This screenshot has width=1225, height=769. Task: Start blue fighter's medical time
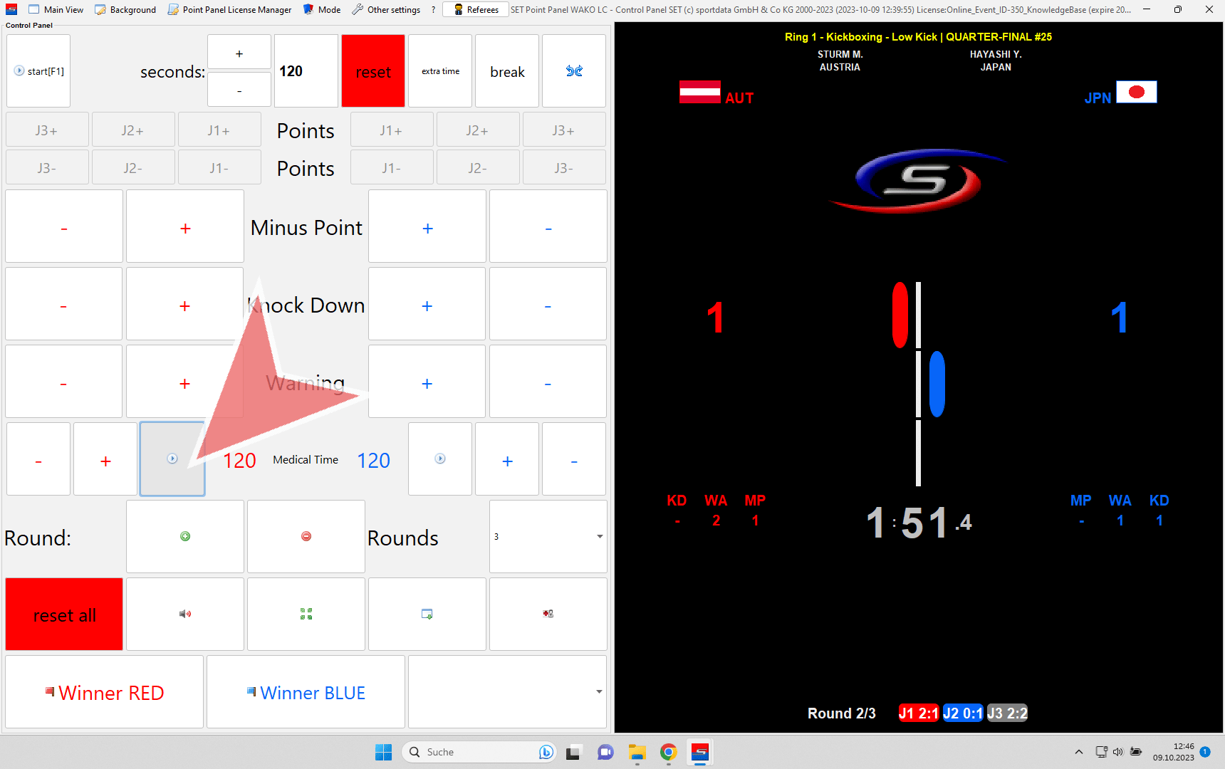pos(440,459)
